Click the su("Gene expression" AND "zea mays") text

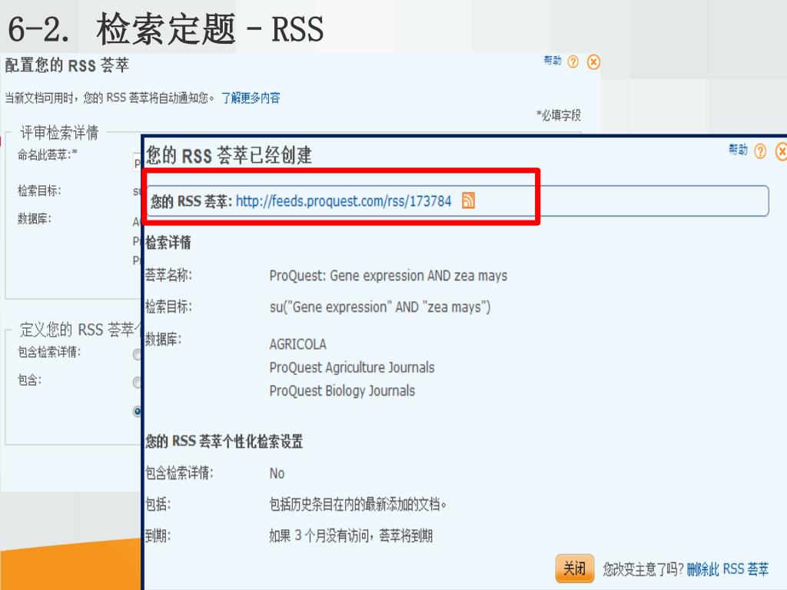(380, 307)
